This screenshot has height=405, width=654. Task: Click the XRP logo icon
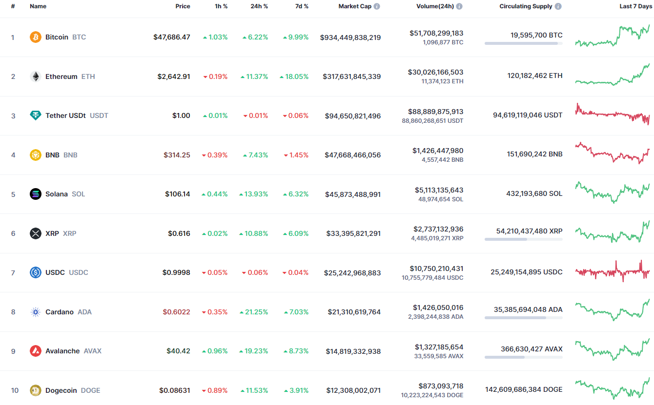pyautogui.click(x=36, y=233)
